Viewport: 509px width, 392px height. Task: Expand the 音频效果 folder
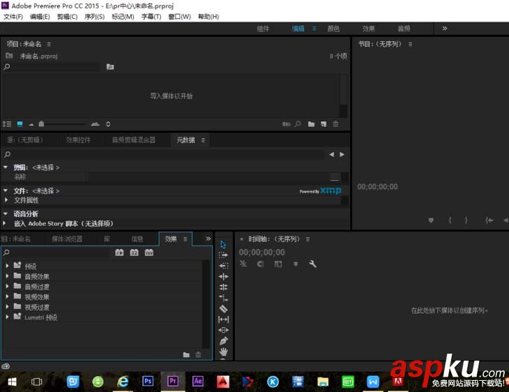coord(7,276)
